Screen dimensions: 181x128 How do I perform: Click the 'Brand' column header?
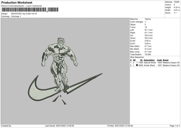(x=166, y=60)
